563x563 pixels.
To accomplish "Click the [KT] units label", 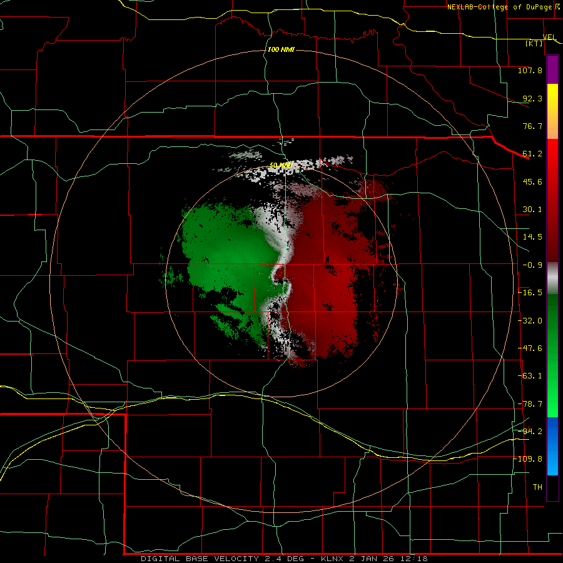I will point(534,43).
